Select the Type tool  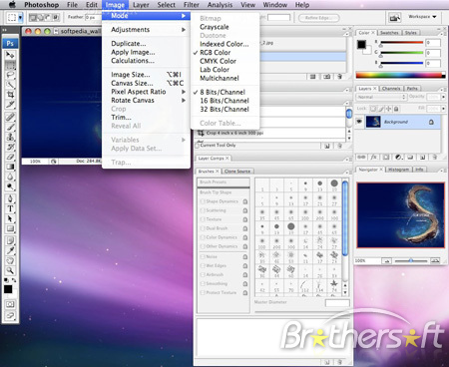click(10, 208)
